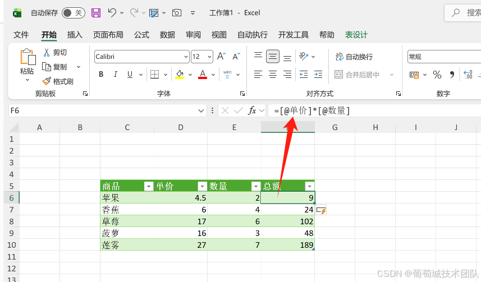Decrease indent
Viewport: 481px width, 282px height.
click(x=304, y=74)
